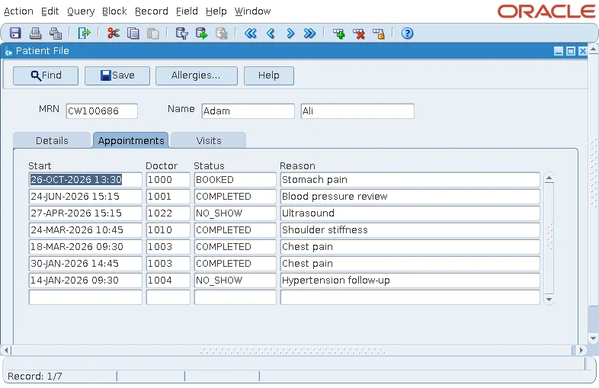Click the Find button
This screenshot has width=599, height=388.
46,75
